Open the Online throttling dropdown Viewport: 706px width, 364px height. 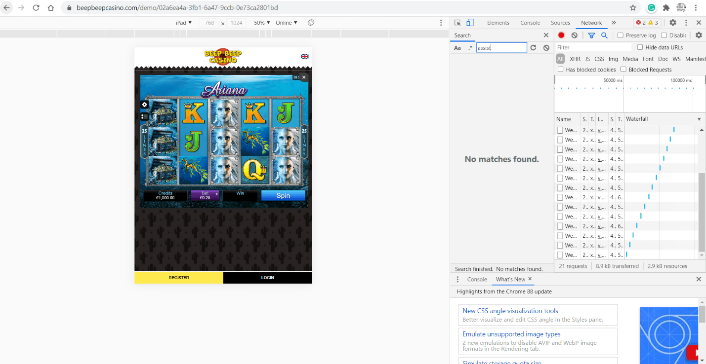pyautogui.click(x=287, y=23)
